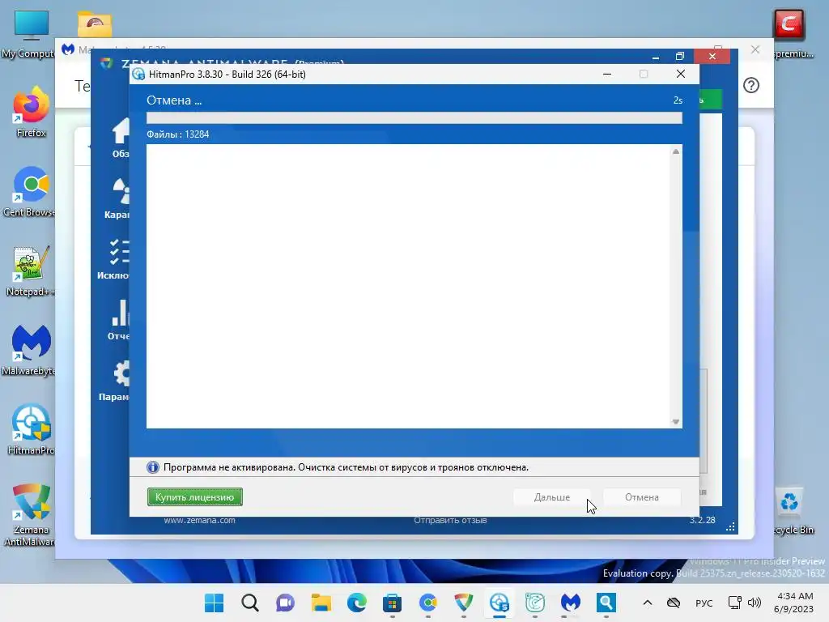Minimize the Zemana AntiMalware window
Viewport: 829px width, 622px height.
pyautogui.click(x=656, y=56)
